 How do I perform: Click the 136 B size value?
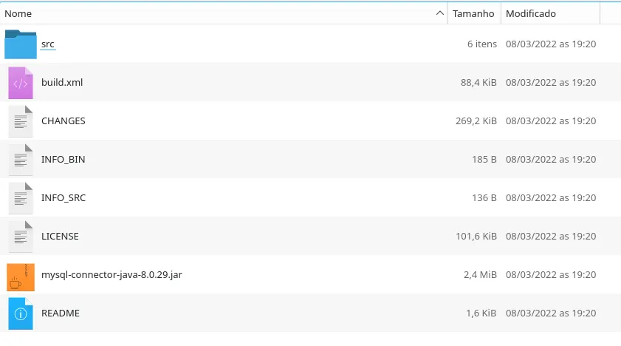(484, 198)
